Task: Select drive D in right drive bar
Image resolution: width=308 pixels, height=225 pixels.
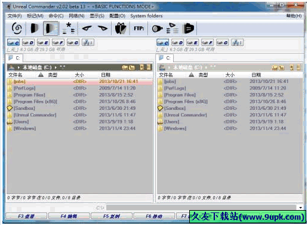Action: click(177, 42)
